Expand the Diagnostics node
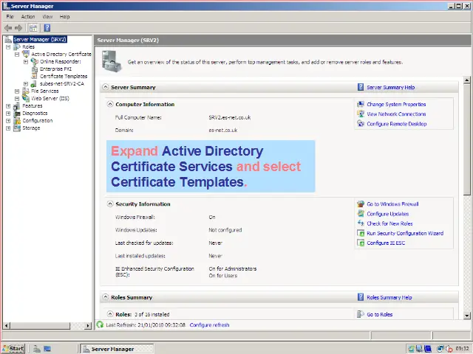The width and height of the screenshot is (473, 354). (8, 114)
